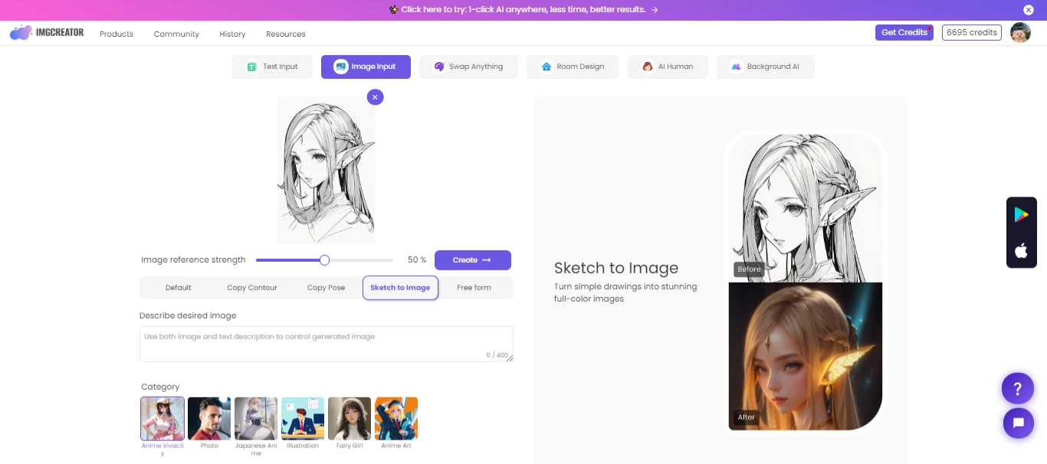Viewport: 1047px width, 464px height.
Task: Click the Swap Anything tab icon
Action: [x=439, y=67]
